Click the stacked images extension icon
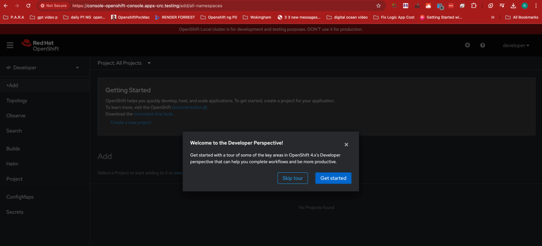The image size is (542, 246). click(462, 5)
